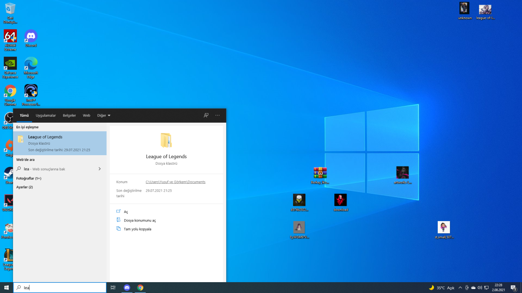Viewport: 522px width, 293px height.
Task: Switch to the Tümü search tab
Action: click(x=24, y=115)
